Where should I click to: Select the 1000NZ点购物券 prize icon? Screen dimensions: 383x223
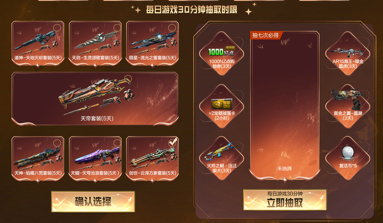click(222, 52)
